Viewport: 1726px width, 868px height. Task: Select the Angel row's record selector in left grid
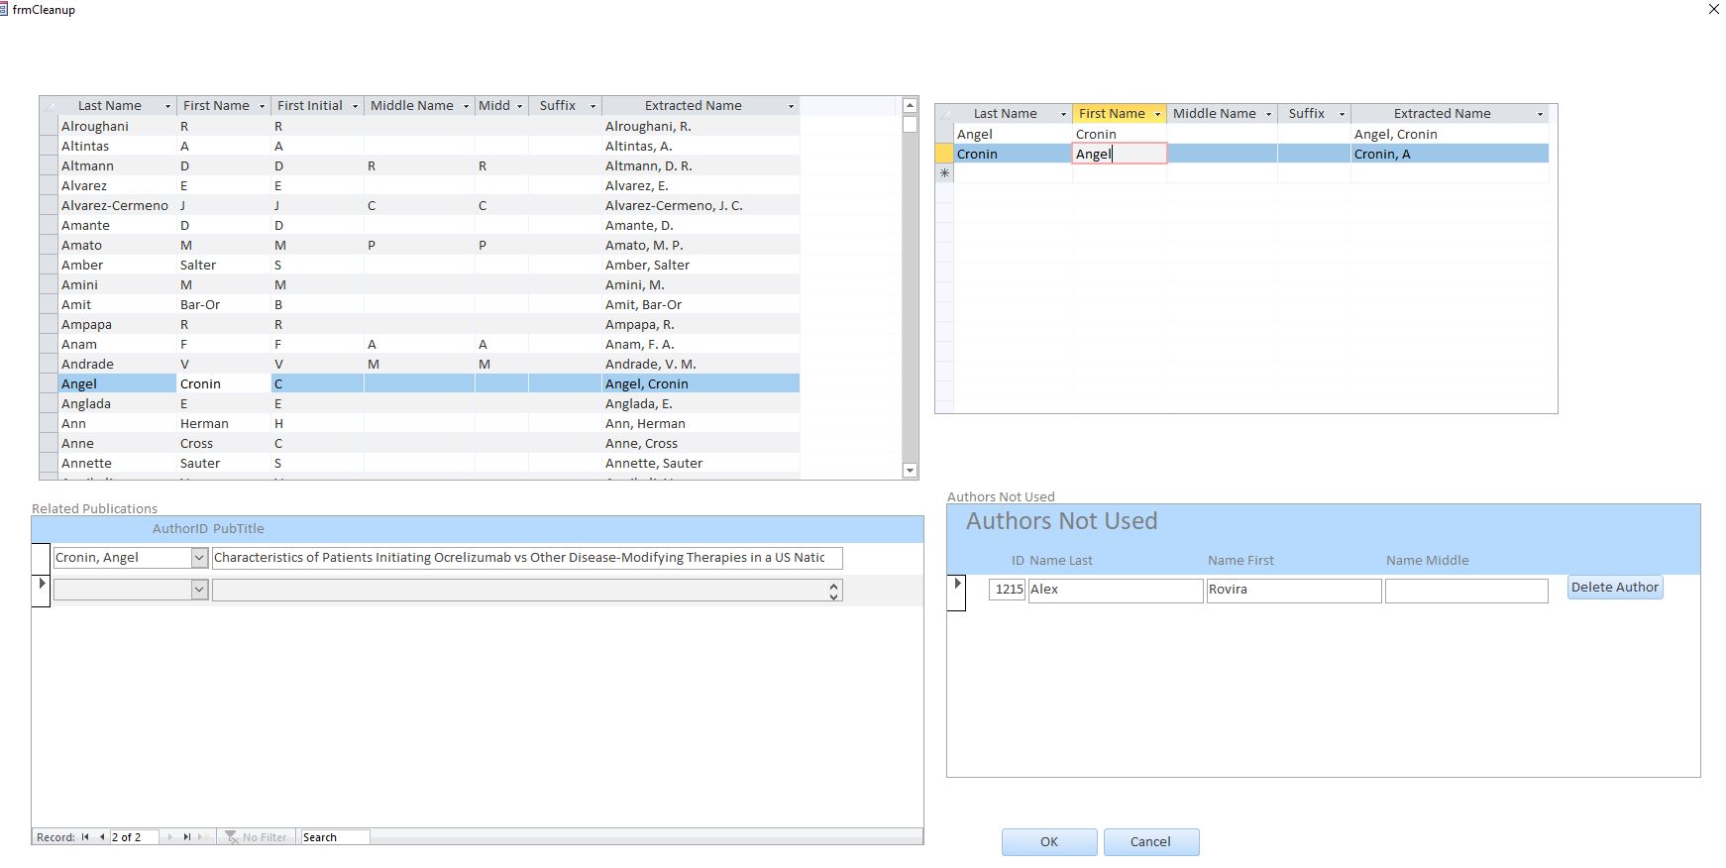[x=49, y=383]
